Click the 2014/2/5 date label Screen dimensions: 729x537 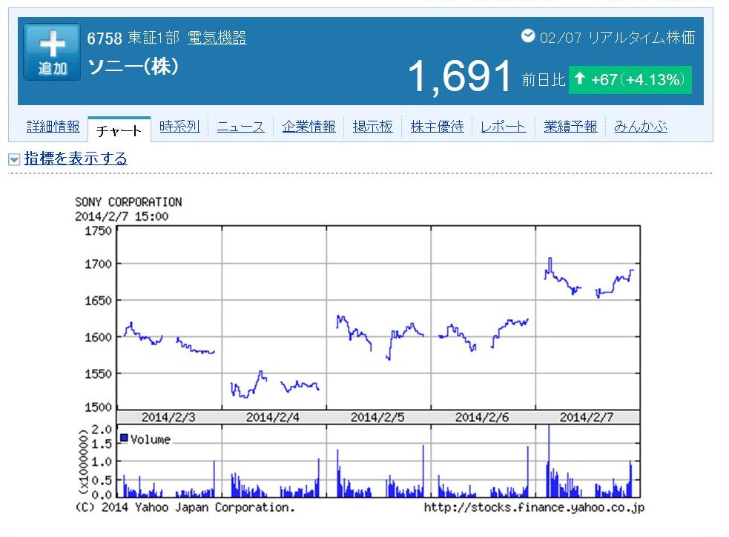(377, 417)
